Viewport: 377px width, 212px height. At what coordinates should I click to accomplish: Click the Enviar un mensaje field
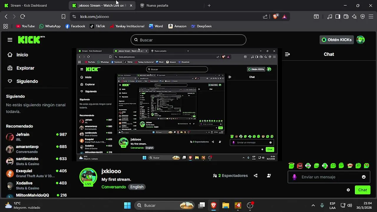329,177
